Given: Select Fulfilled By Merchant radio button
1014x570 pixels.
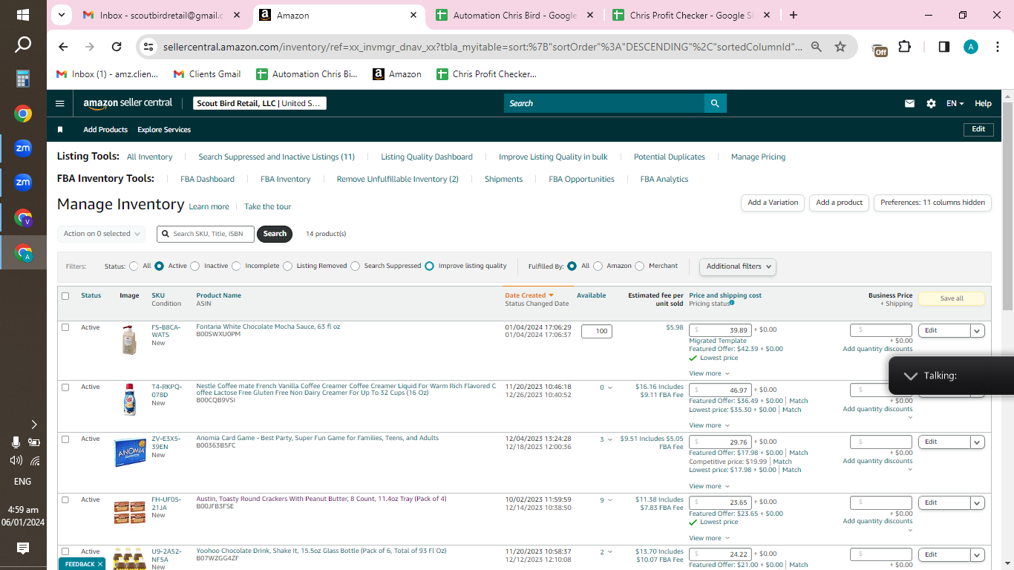Looking at the screenshot, I should tap(640, 266).
